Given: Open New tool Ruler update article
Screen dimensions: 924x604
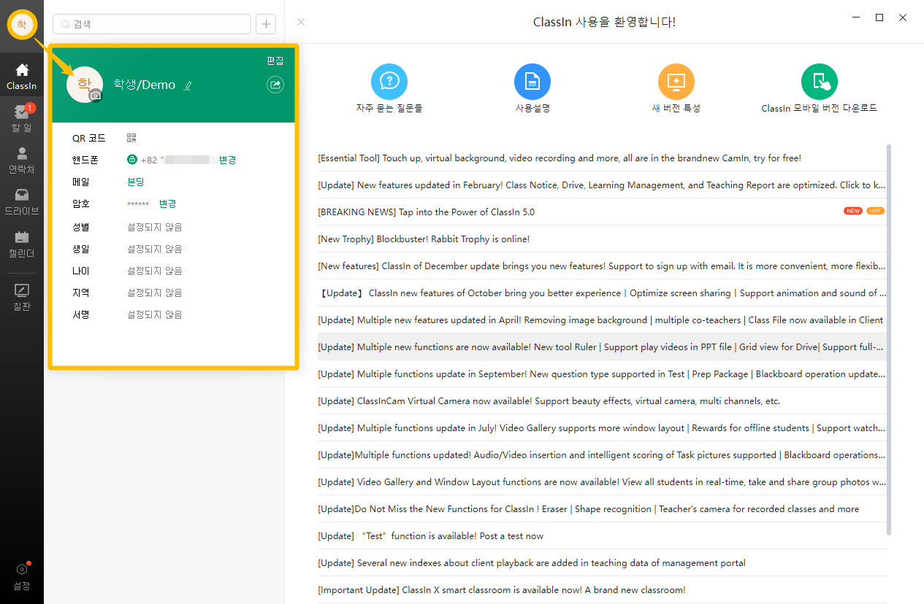Looking at the screenshot, I should [x=602, y=346].
